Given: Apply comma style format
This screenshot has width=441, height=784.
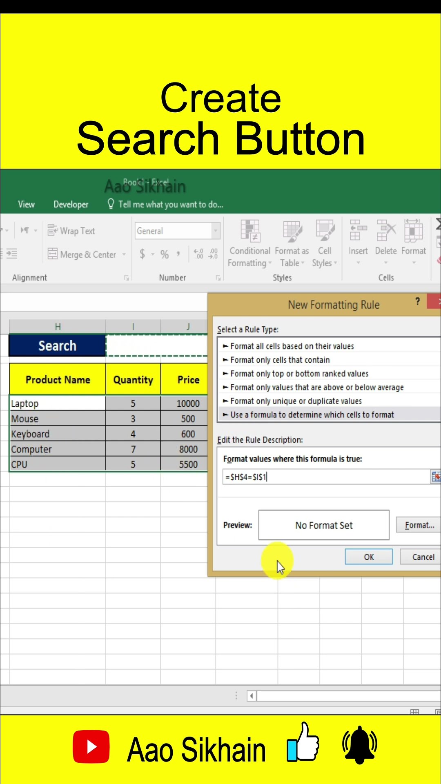Looking at the screenshot, I should coord(178,254).
